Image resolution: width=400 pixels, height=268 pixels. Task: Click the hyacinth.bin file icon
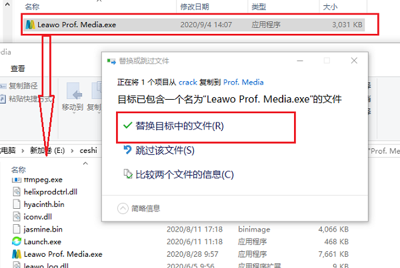click(x=17, y=204)
